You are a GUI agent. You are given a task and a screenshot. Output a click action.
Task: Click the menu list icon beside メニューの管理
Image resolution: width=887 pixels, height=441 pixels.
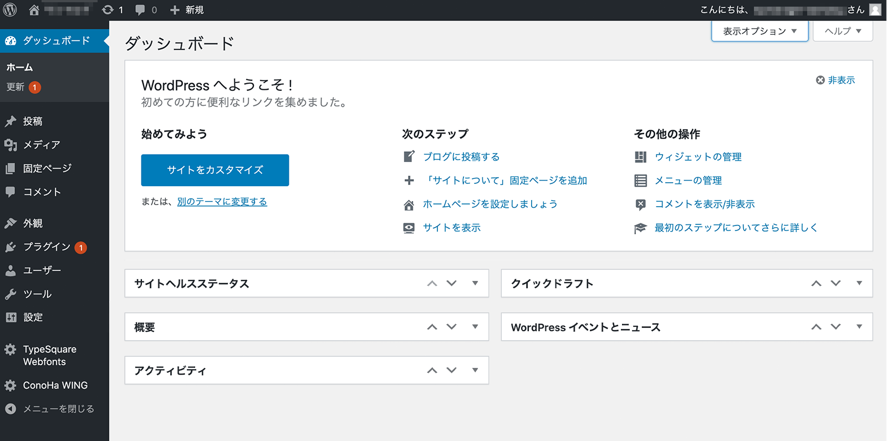tap(640, 181)
